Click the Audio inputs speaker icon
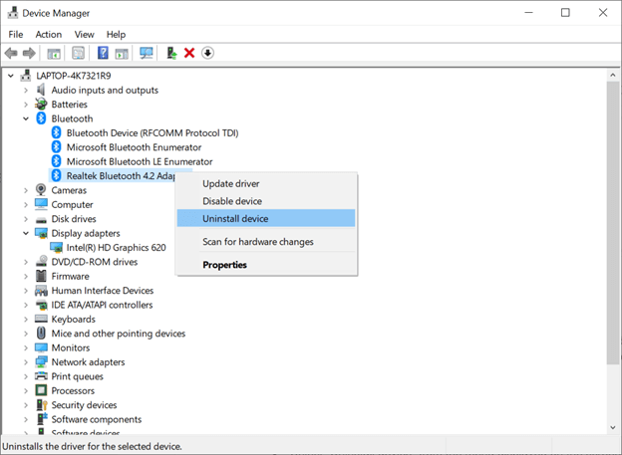Image resolution: width=622 pixels, height=455 pixels. click(41, 90)
